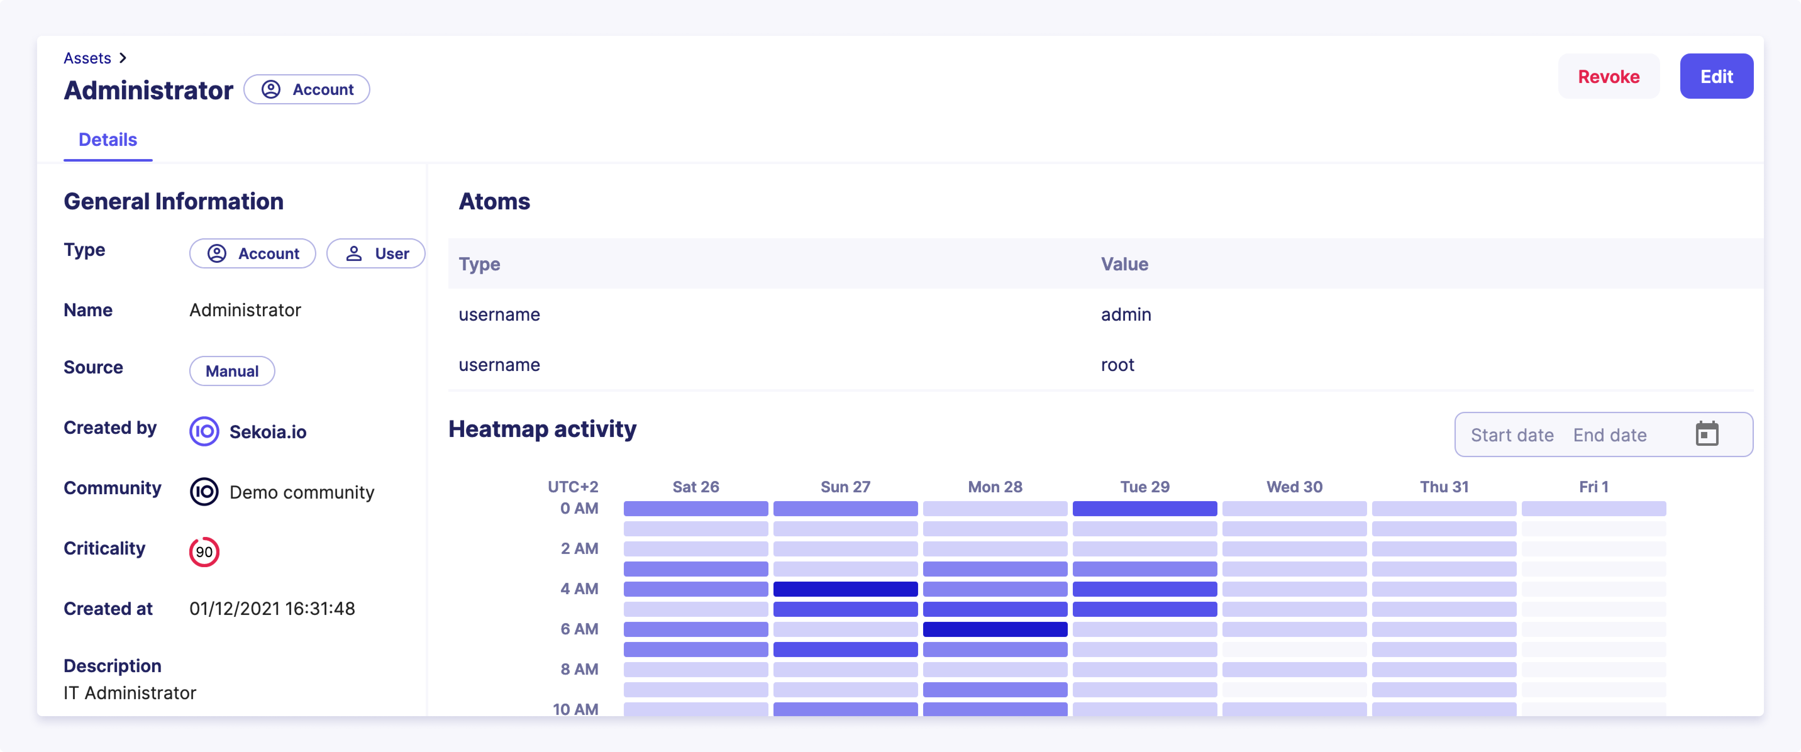1801x752 pixels.
Task: Click the Account badge beside Administrator title
Action: click(x=306, y=90)
